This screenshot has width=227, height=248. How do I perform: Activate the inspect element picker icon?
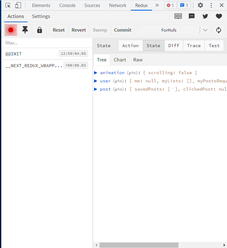8,5
